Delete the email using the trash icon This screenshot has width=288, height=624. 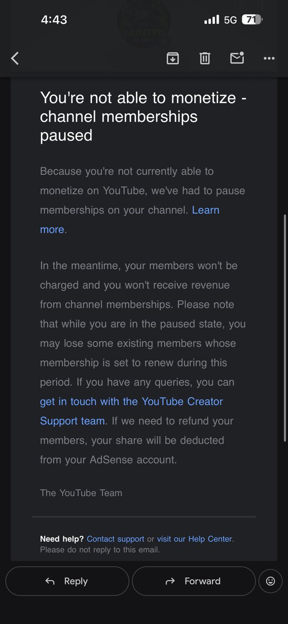click(x=205, y=58)
